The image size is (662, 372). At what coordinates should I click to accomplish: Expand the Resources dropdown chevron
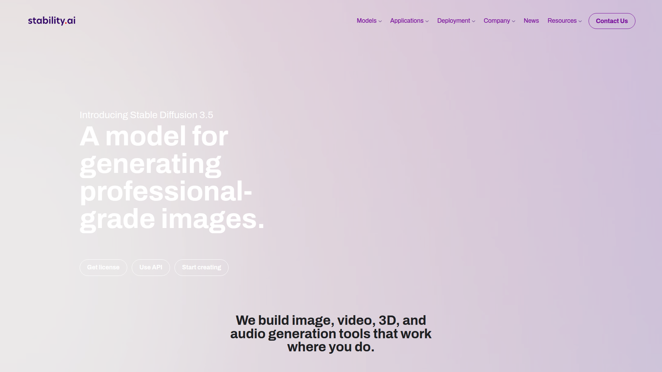coord(580,21)
